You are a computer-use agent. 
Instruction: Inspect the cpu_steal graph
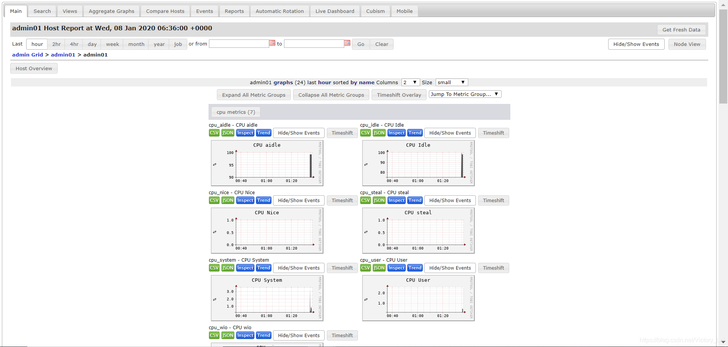pyautogui.click(x=397, y=200)
